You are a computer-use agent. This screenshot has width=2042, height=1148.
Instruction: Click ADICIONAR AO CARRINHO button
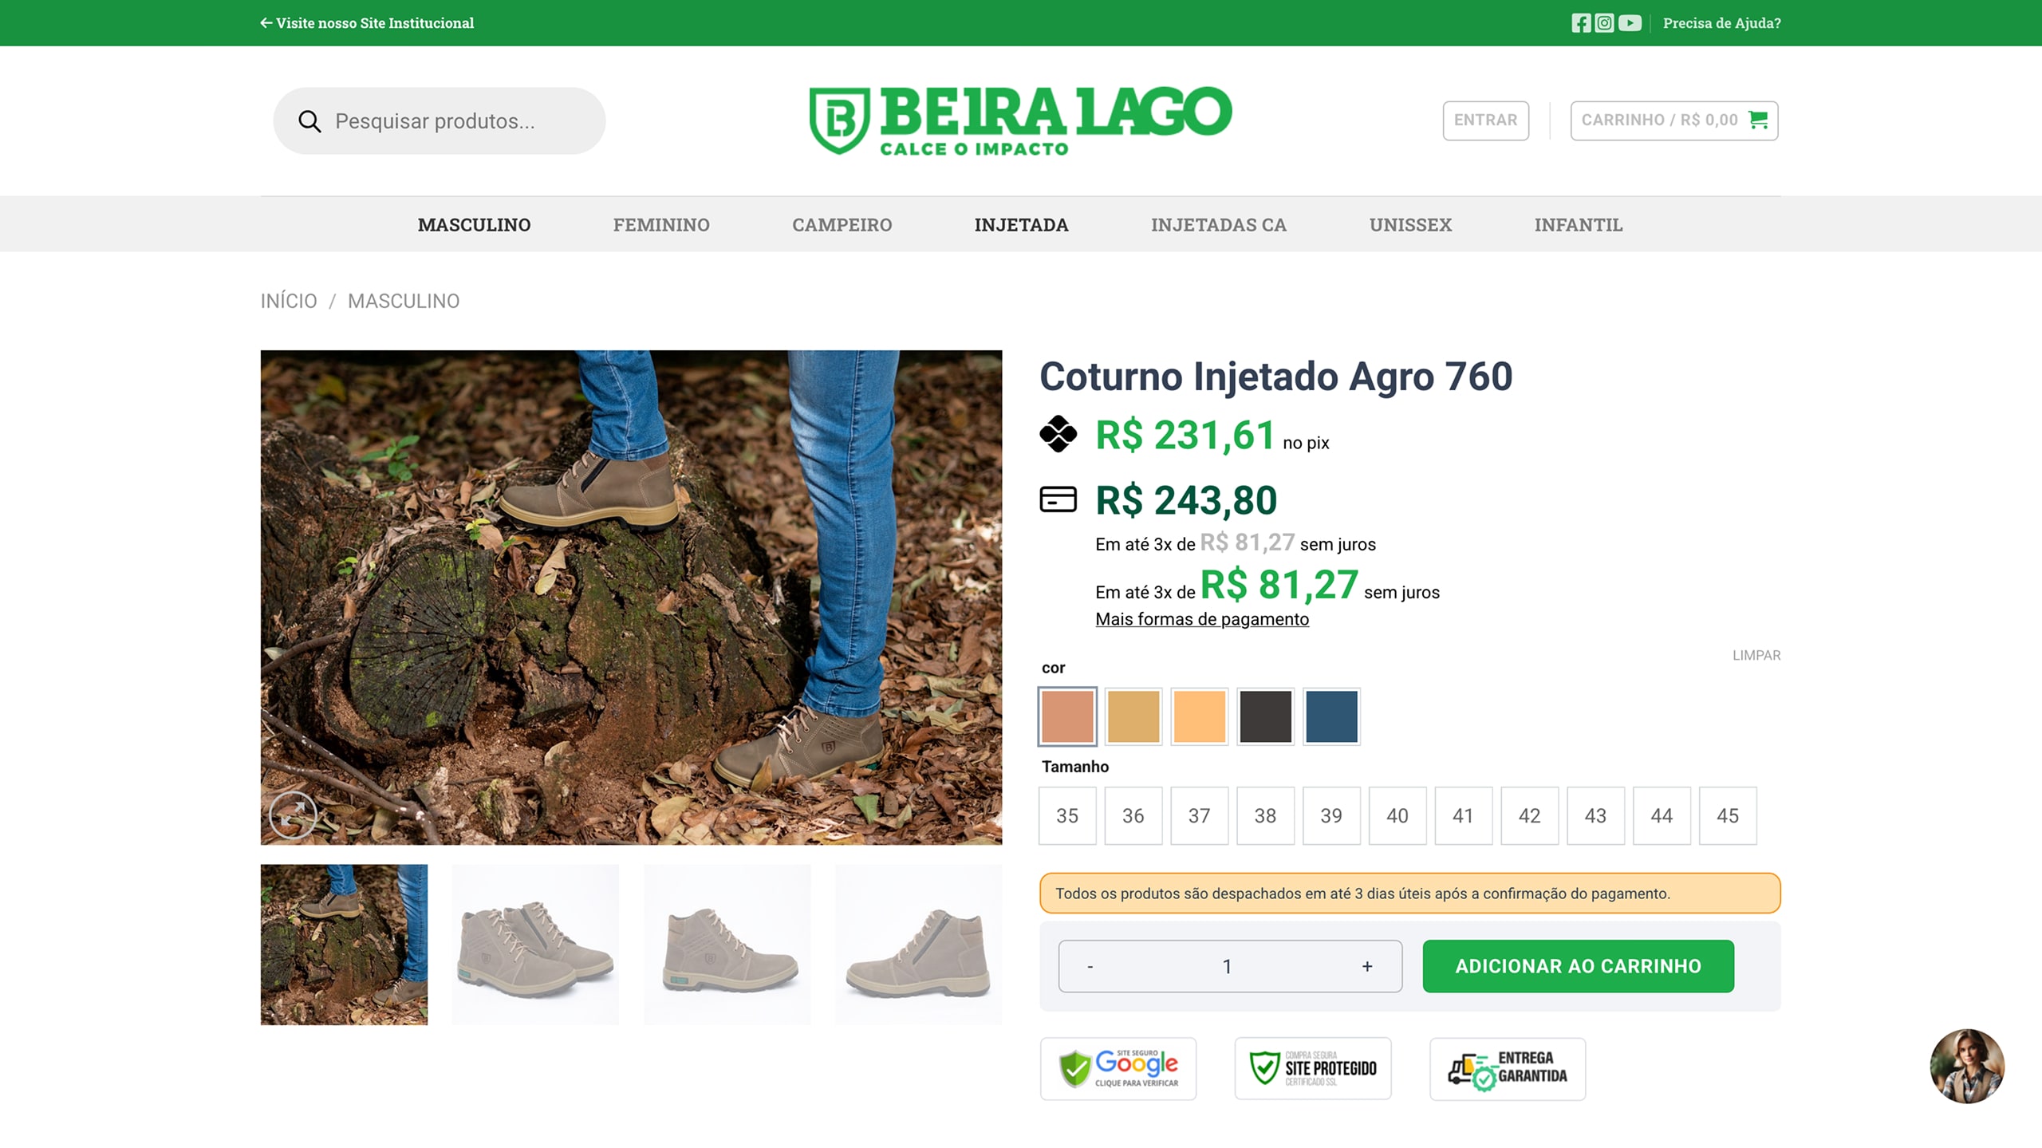(x=1577, y=966)
